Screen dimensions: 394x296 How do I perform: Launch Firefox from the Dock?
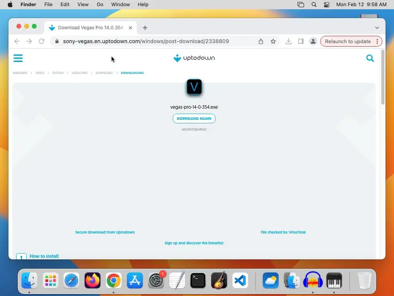pos(92,280)
